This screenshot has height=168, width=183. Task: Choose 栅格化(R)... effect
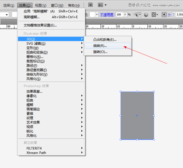pos(51,57)
